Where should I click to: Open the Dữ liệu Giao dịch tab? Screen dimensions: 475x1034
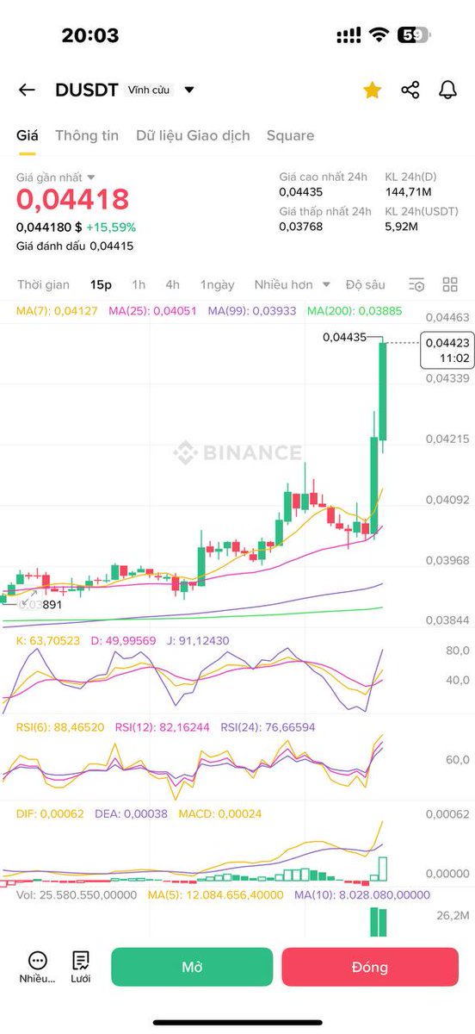tap(193, 135)
